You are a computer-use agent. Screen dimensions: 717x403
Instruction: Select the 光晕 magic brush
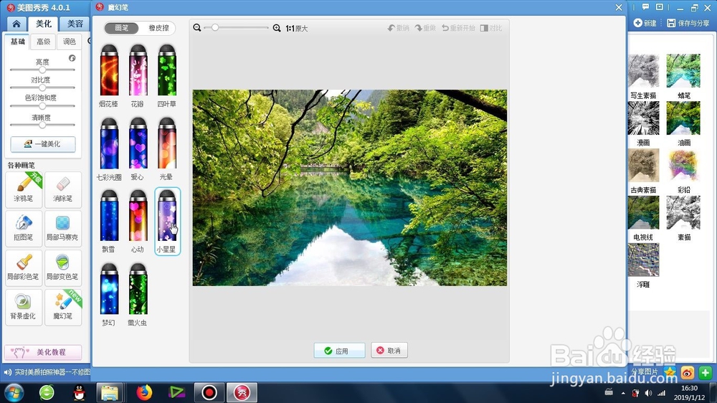click(166, 148)
